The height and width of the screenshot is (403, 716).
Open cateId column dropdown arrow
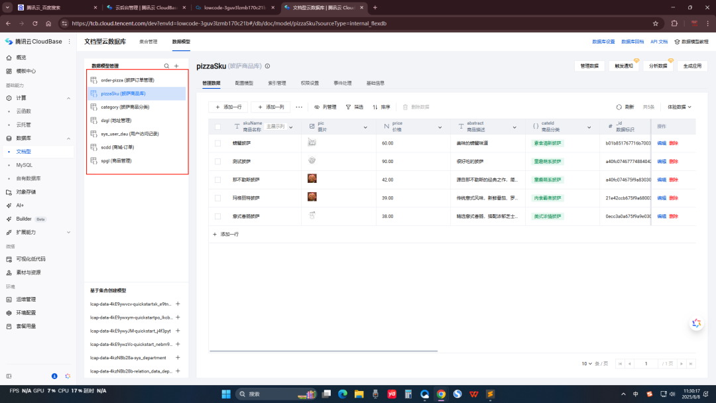(x=589, y=127)
